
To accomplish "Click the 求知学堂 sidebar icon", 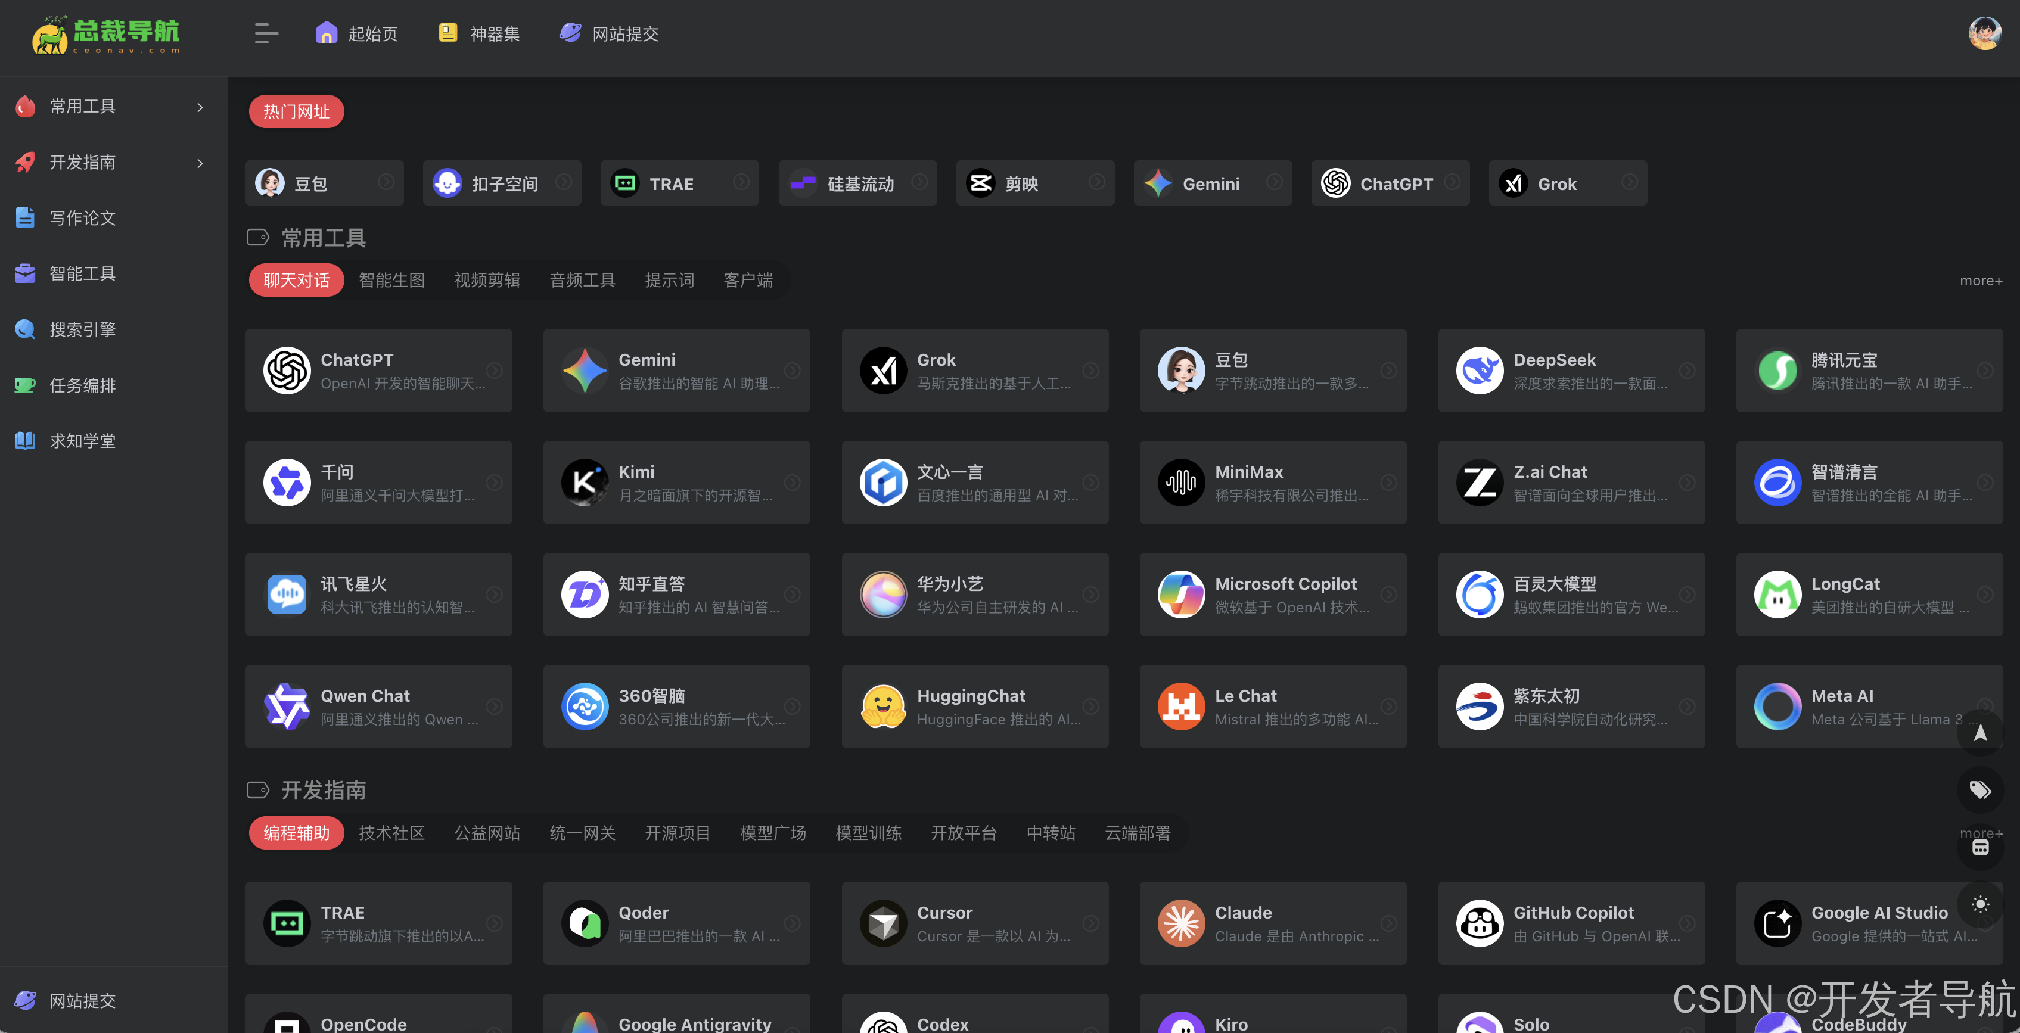I will (x=25, y=440).
